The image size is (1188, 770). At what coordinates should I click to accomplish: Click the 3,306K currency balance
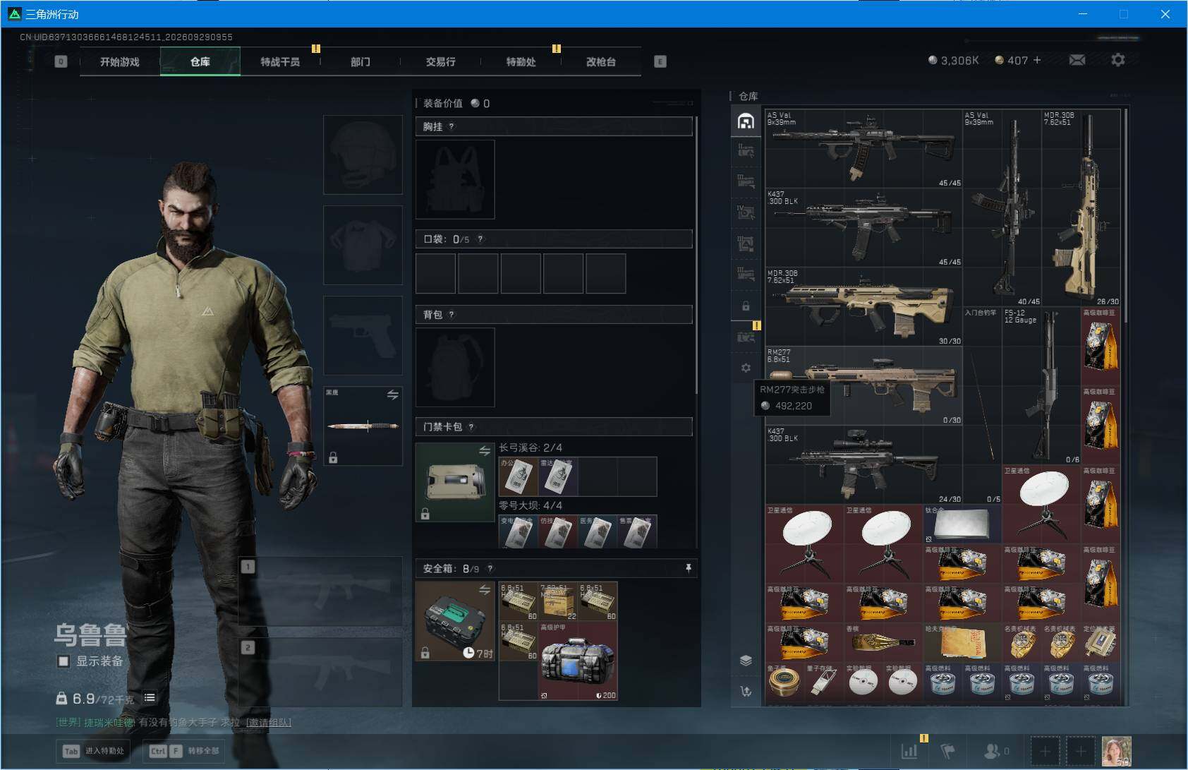pos(954,61)
